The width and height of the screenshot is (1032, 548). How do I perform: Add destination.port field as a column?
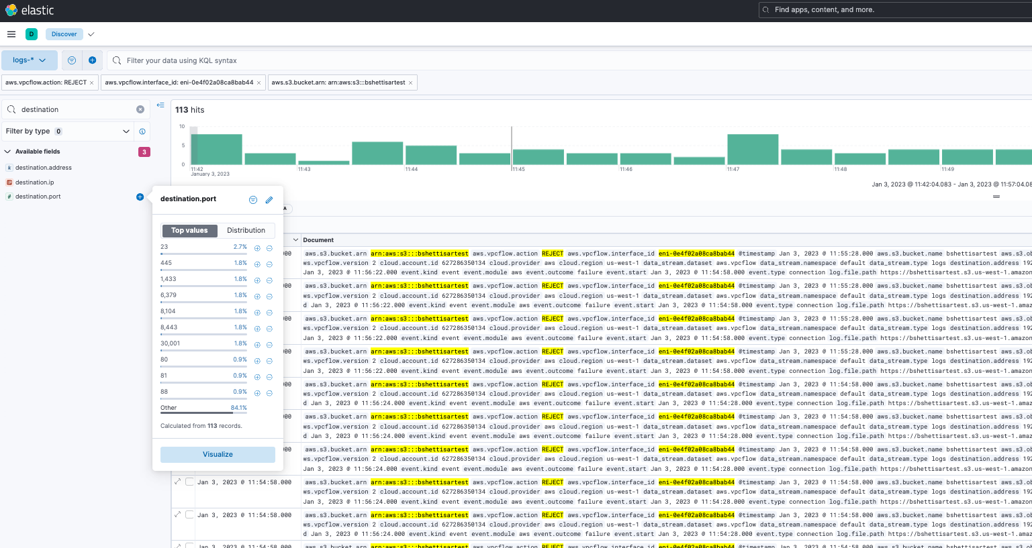click(140, 197)
